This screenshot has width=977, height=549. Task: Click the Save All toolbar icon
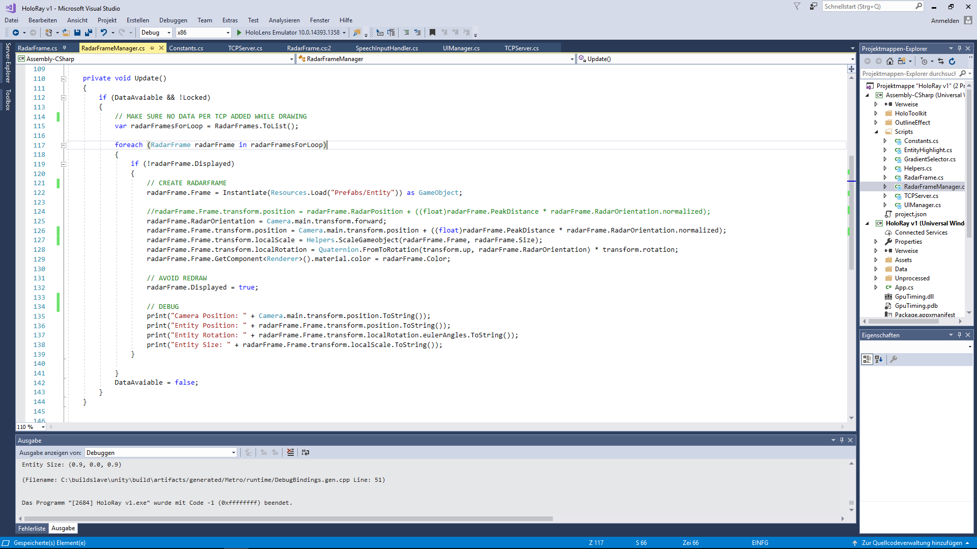(88, 33)
